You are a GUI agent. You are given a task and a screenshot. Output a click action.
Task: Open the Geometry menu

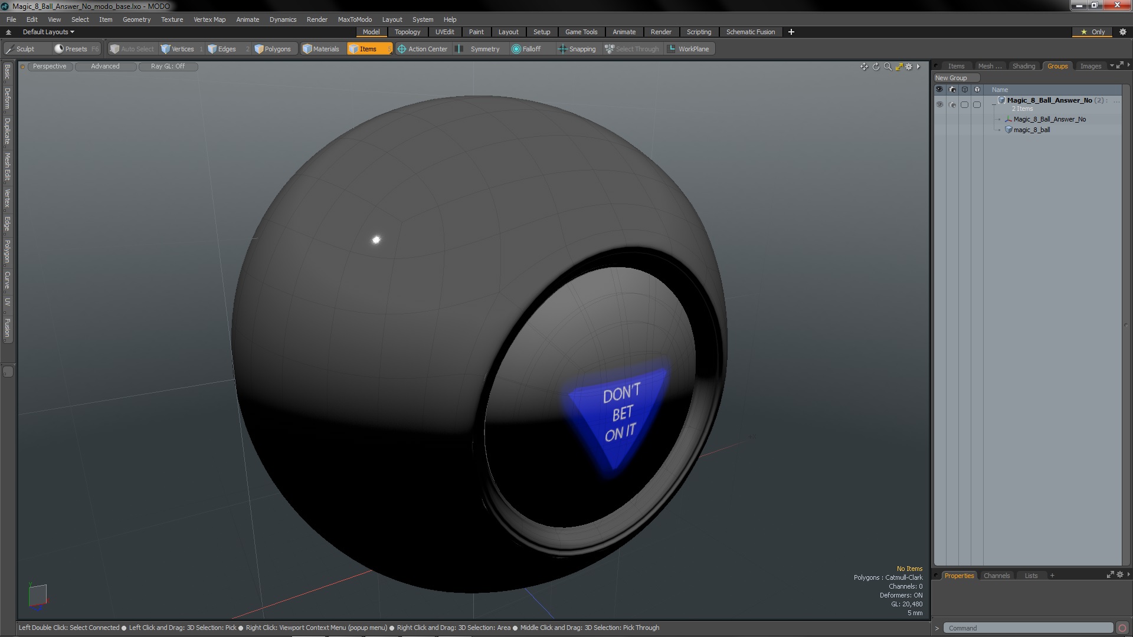(x=136, y=19)
